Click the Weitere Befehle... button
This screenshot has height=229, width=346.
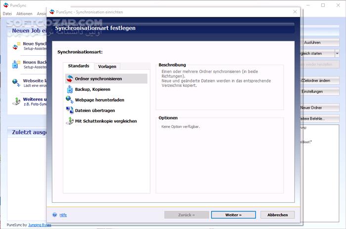[320, 118]
